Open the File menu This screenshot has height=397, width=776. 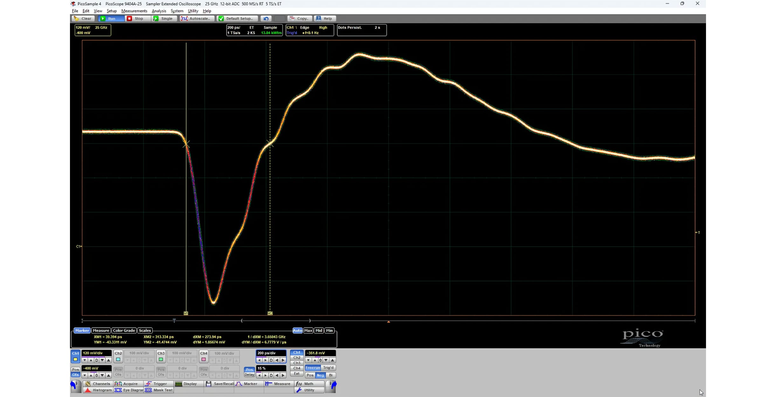[75, 11]
